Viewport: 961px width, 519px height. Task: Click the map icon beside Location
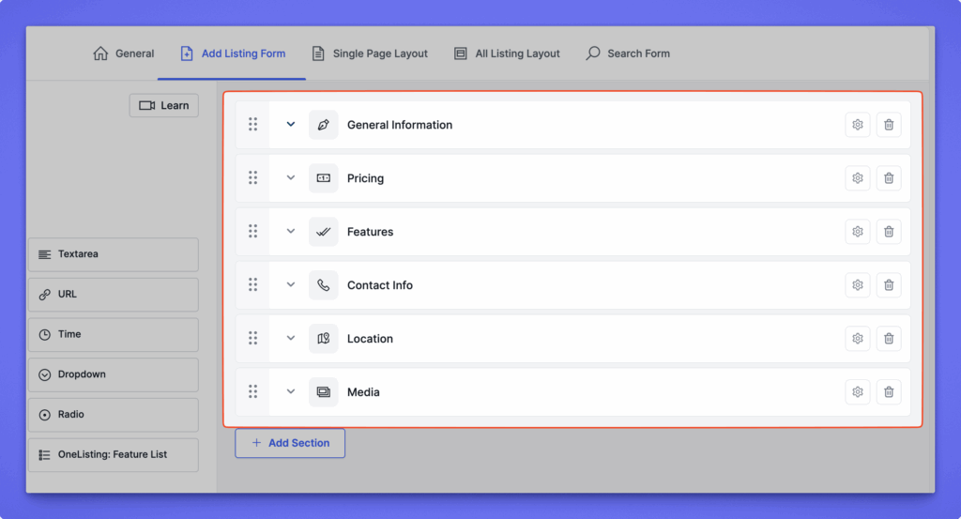coord(324,339)
